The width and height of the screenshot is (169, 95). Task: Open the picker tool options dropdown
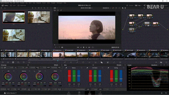[x=57, y=47]
